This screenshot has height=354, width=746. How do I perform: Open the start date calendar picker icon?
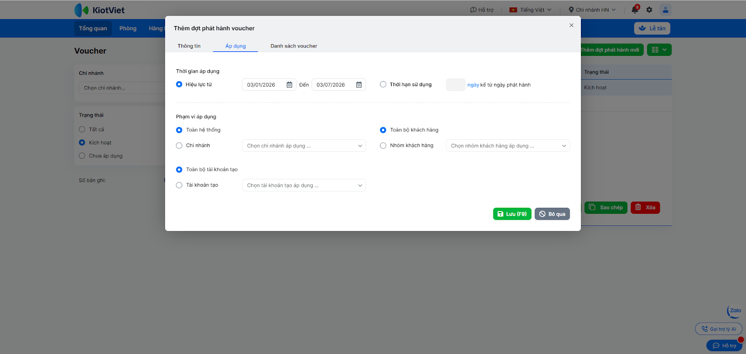(289, 85)
